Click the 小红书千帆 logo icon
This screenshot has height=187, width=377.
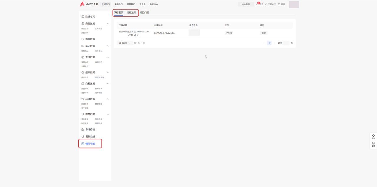(x=82, y=4)
